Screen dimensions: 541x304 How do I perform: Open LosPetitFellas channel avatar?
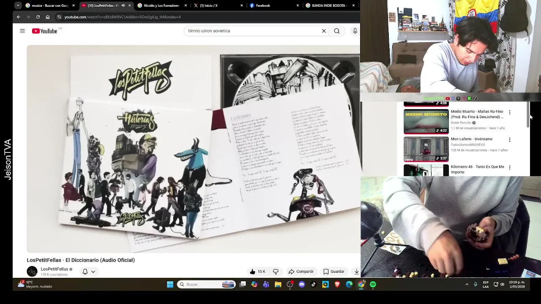click(x=32, y=271)
